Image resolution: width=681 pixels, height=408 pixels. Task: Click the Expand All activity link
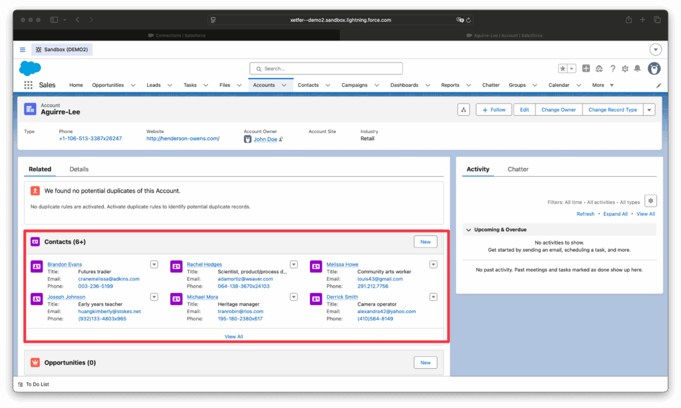[615, 214]
